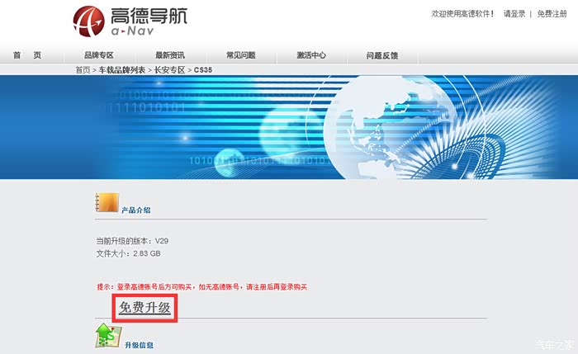Viewport: 578px width, 354px height.
Task: Click the 免费升级 upgrade link
Action: [144, 308]
